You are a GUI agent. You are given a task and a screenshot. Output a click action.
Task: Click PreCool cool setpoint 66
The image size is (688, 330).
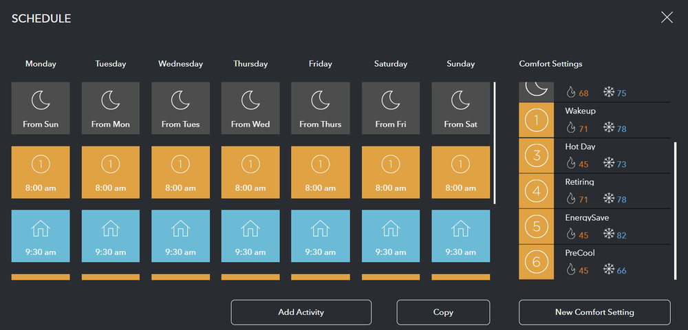coord(622,271)
